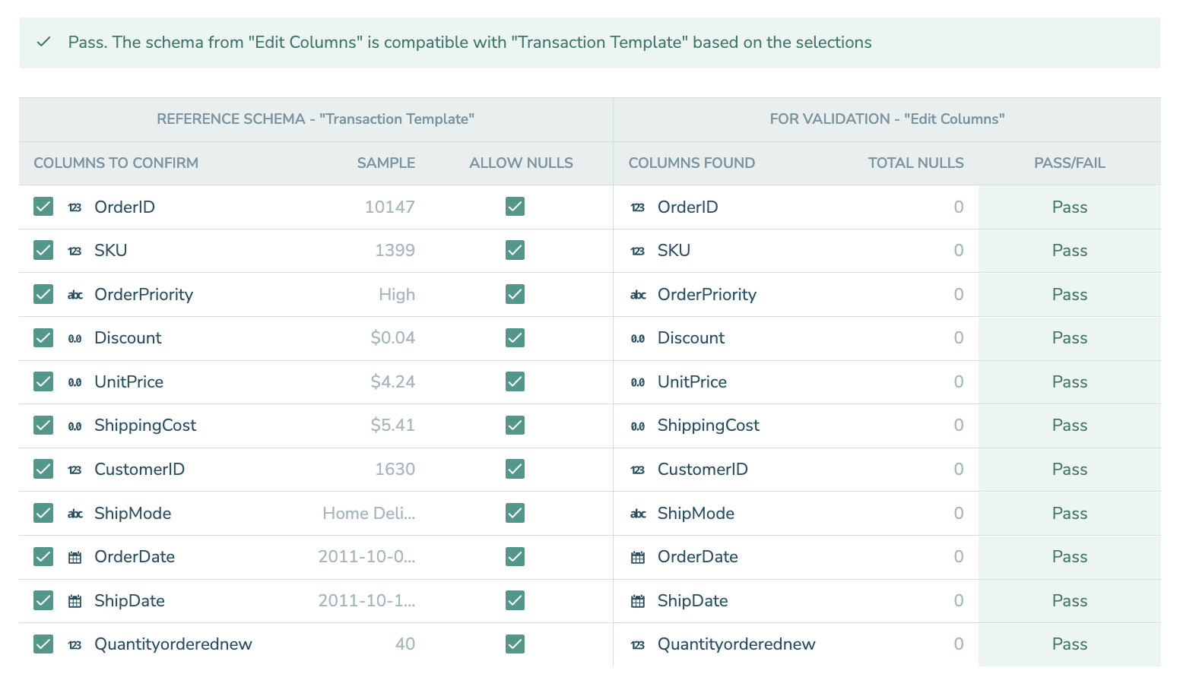Viewport: 1180px width, 693px height.
Task: Click the checkmark icon in the Pass banner
Action: pos(43,42)
